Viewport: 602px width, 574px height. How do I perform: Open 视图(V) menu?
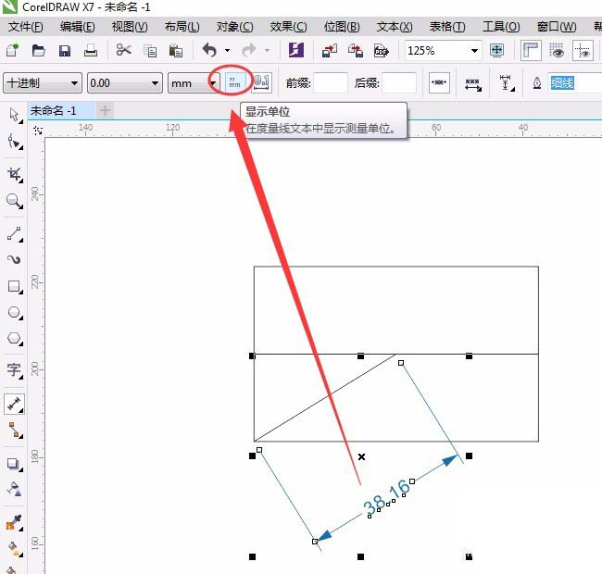click(x=130, y=27)
